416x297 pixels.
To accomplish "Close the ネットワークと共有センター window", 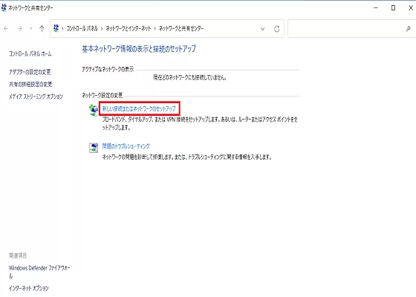I will click(411, 8).
